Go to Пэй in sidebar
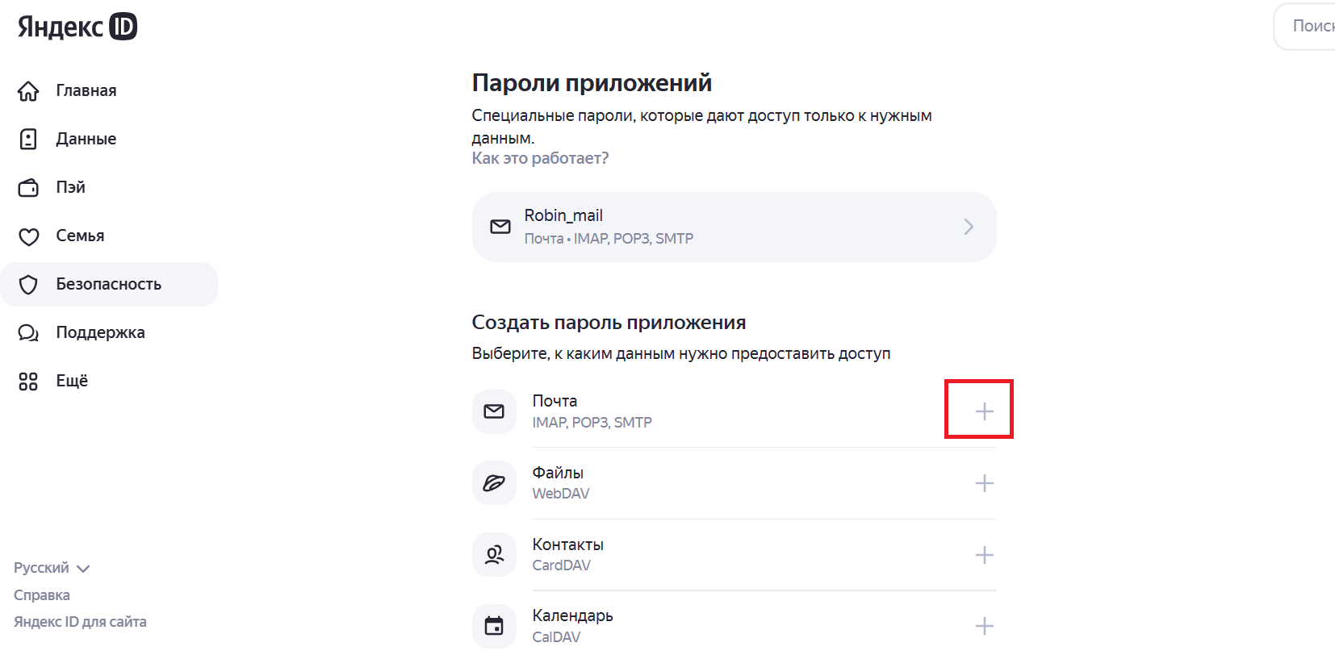The image size is (1335, 655). click(71, 187)
